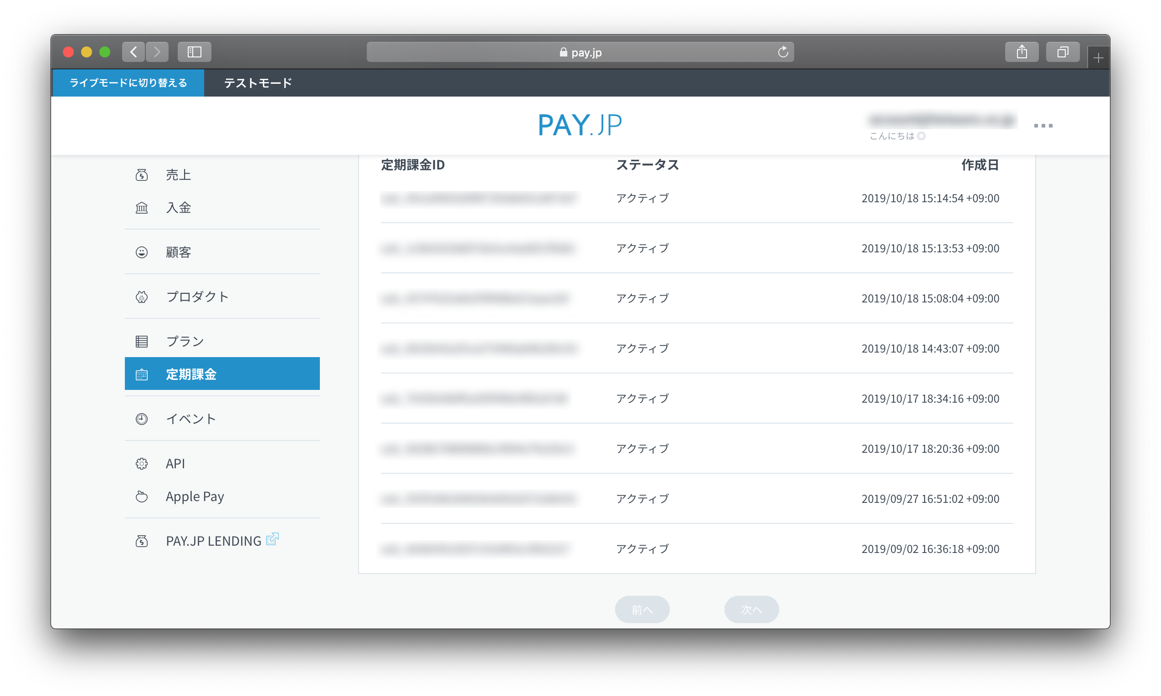Open subscription ID dated 2019/10/18 15:13:53
The width and height of the screenshot is (1161, 696).
pyautogui.click(x=478, y=249)
